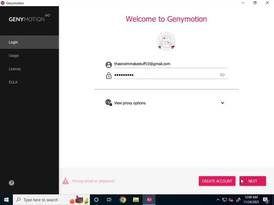Click Genymotion icon in taskbar
Screen dimensions: 274x205
pos(149,200)
